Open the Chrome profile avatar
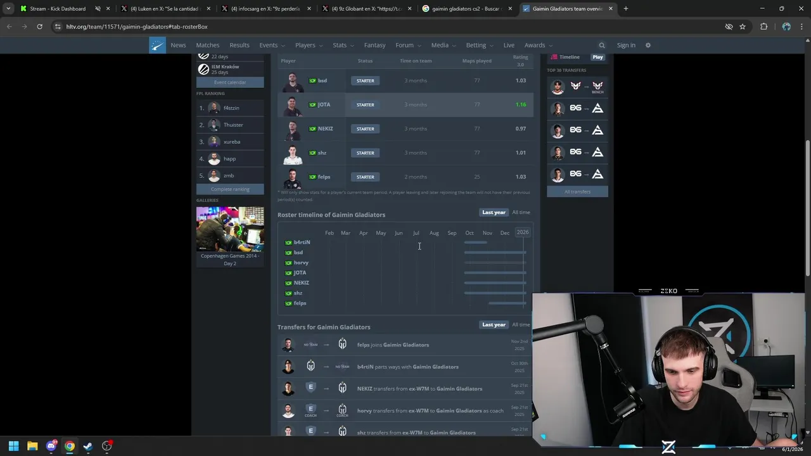 pyautogui.click(x=786, y=27)
